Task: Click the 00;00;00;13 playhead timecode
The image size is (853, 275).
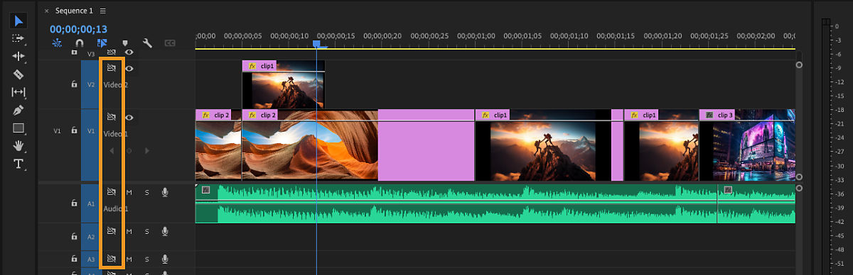Action: 78,29
